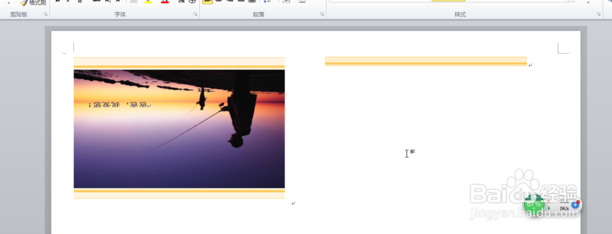Apply the red font color

[x=165, y=2]
